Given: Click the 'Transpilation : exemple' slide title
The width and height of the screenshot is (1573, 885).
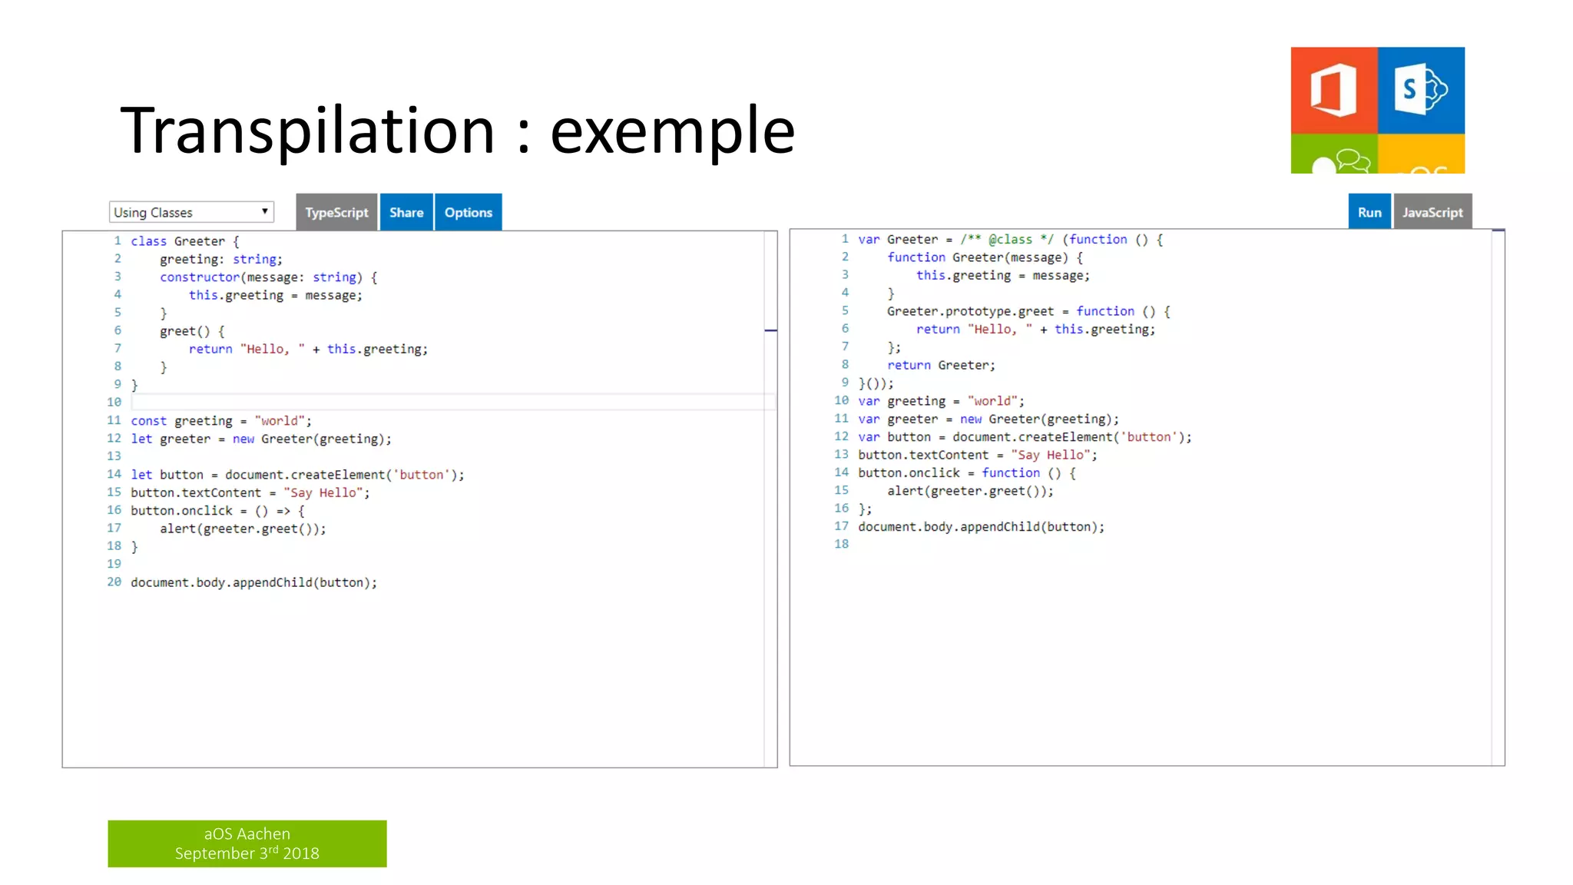Looking at the screenshot, I should point(457,131).
